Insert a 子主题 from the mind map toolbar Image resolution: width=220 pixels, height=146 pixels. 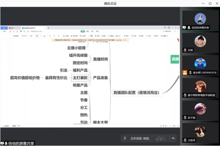pos(66,36)
